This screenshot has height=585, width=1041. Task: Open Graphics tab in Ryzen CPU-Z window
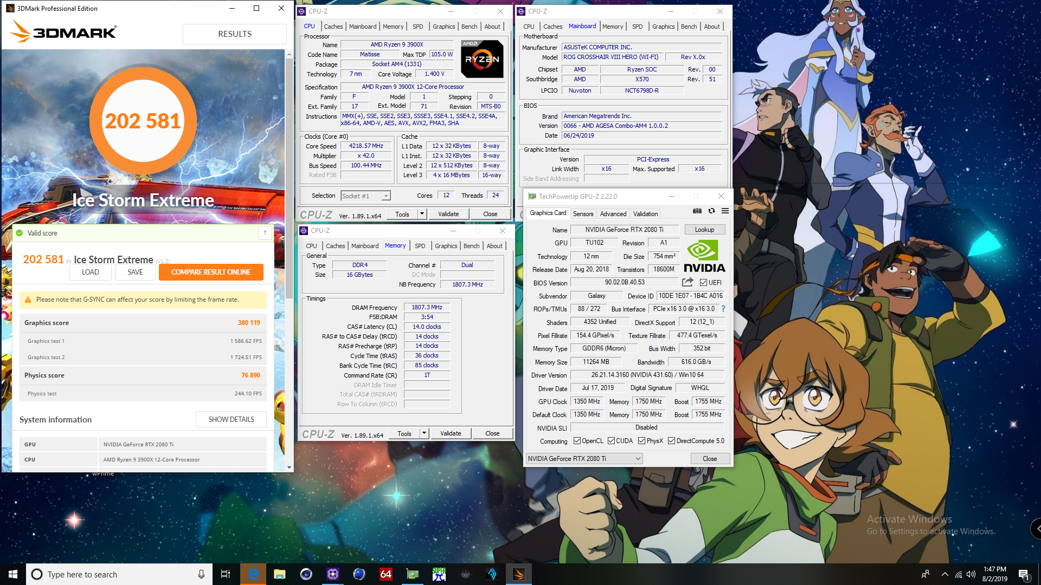click(444, 27)
